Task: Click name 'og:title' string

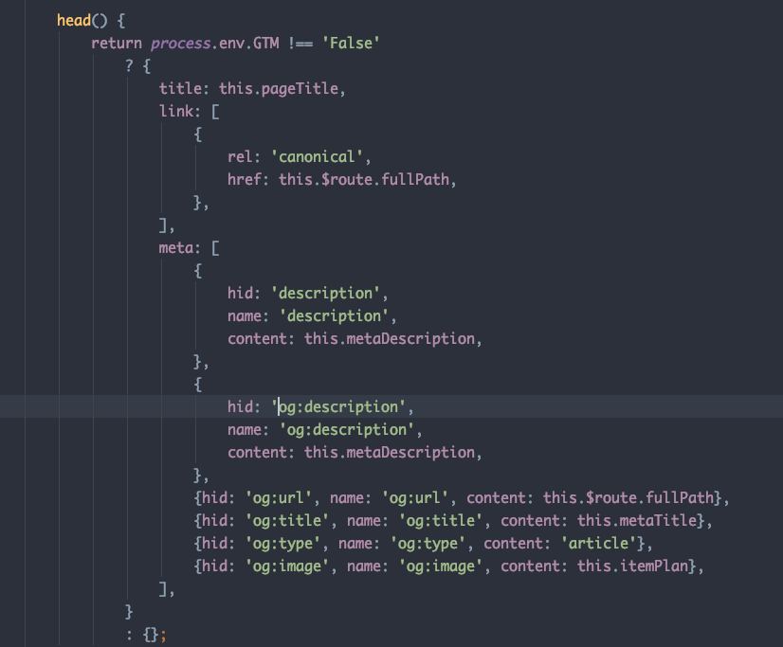Action: pyautogui.click(x=441, y=521)
